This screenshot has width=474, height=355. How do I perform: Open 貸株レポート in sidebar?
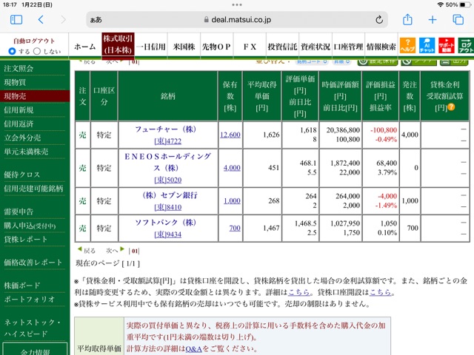coord(26,240)
